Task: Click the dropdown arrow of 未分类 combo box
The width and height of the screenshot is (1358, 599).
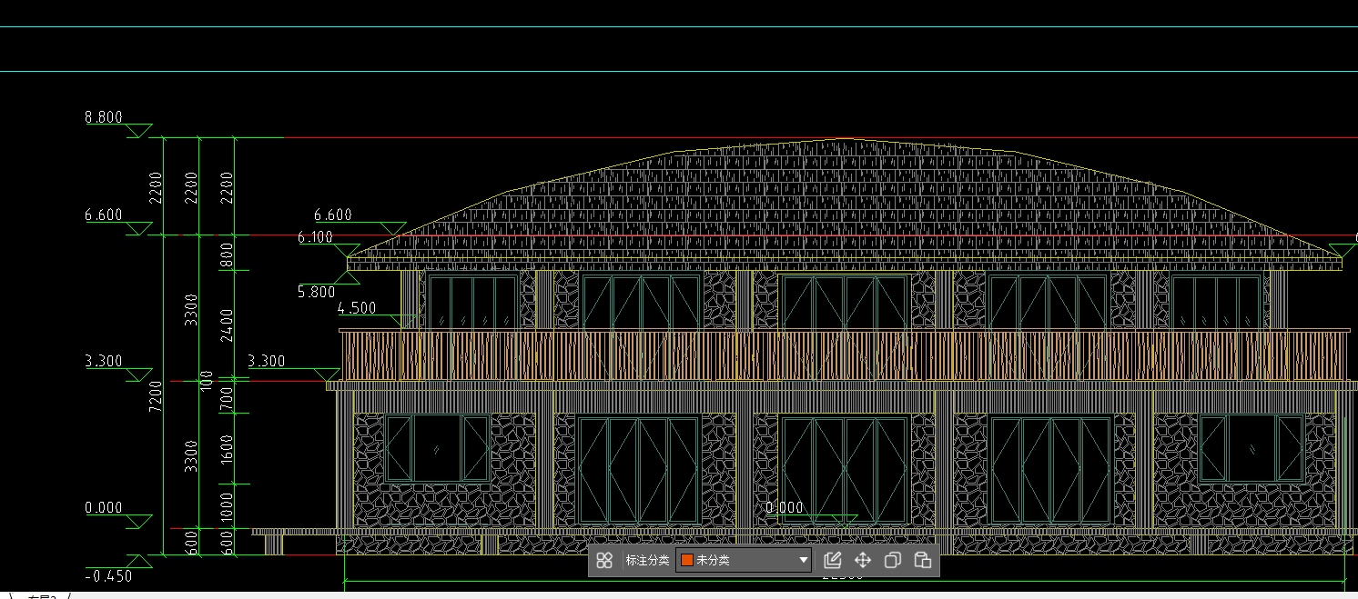Action: click(803, 560)
